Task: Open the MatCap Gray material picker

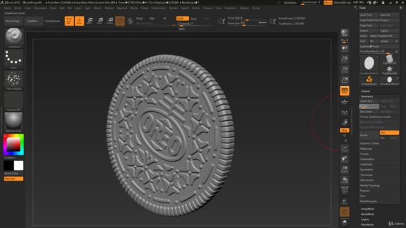Action: (x=14, y=122)
